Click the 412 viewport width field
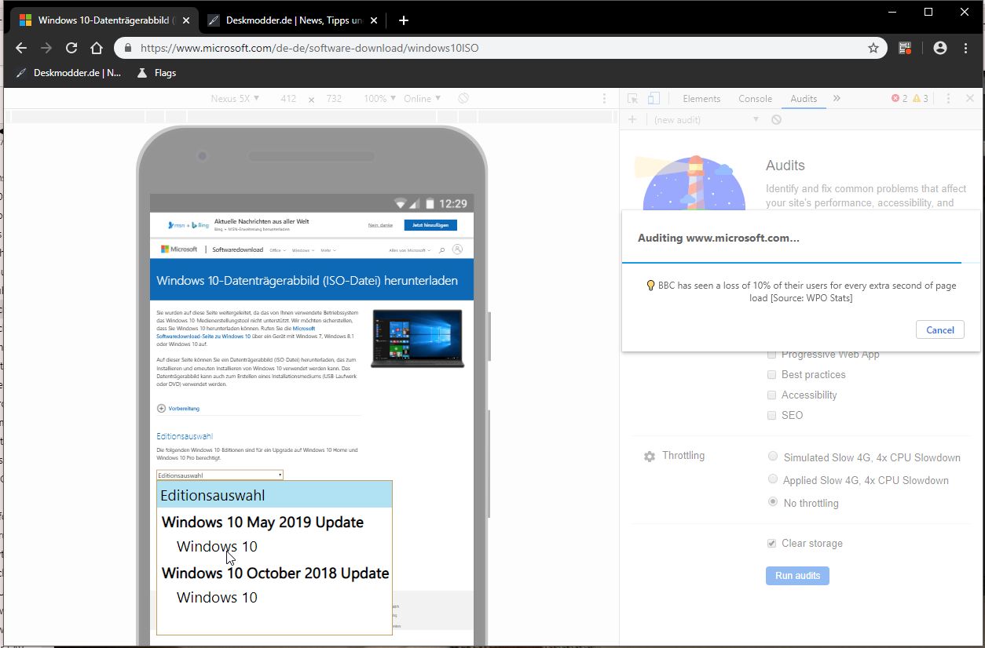The height and width of the screenshot is (648, 985). (x=288, y=99)
